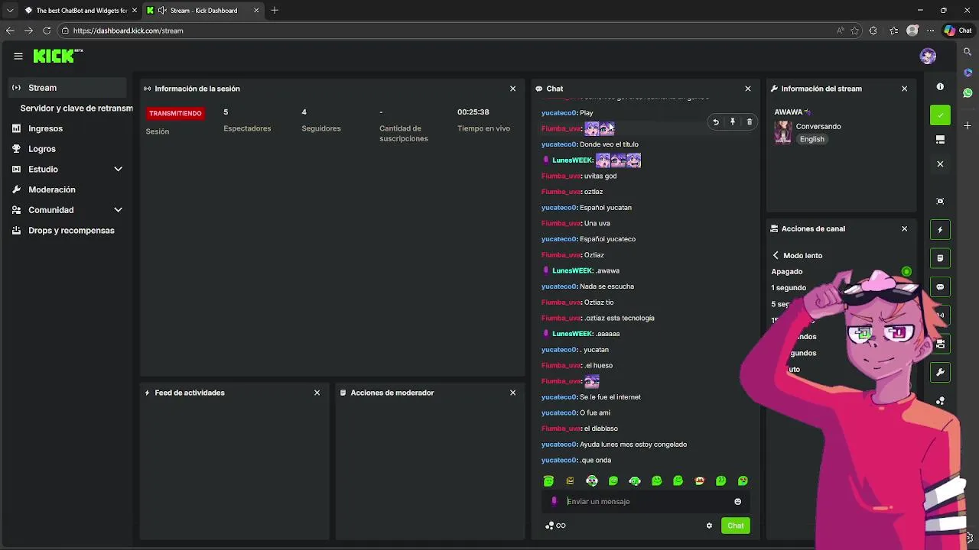The image size is (979, 550).
Task: Switch to Stream - Kick Dashboard tab
Action: pyautogui.click(x=203, y=10)
